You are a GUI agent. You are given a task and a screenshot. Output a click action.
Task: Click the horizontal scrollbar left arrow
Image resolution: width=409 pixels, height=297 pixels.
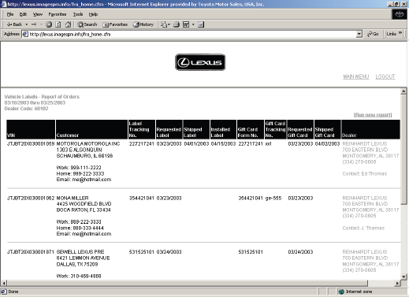[x=4, y=283]
